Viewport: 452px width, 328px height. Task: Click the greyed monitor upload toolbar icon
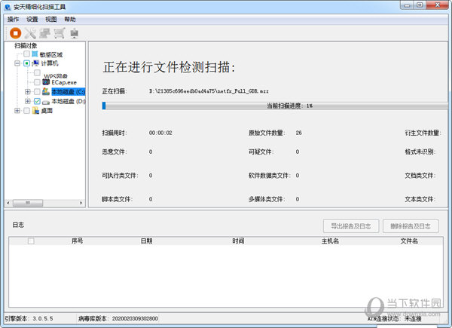point(75,33)
